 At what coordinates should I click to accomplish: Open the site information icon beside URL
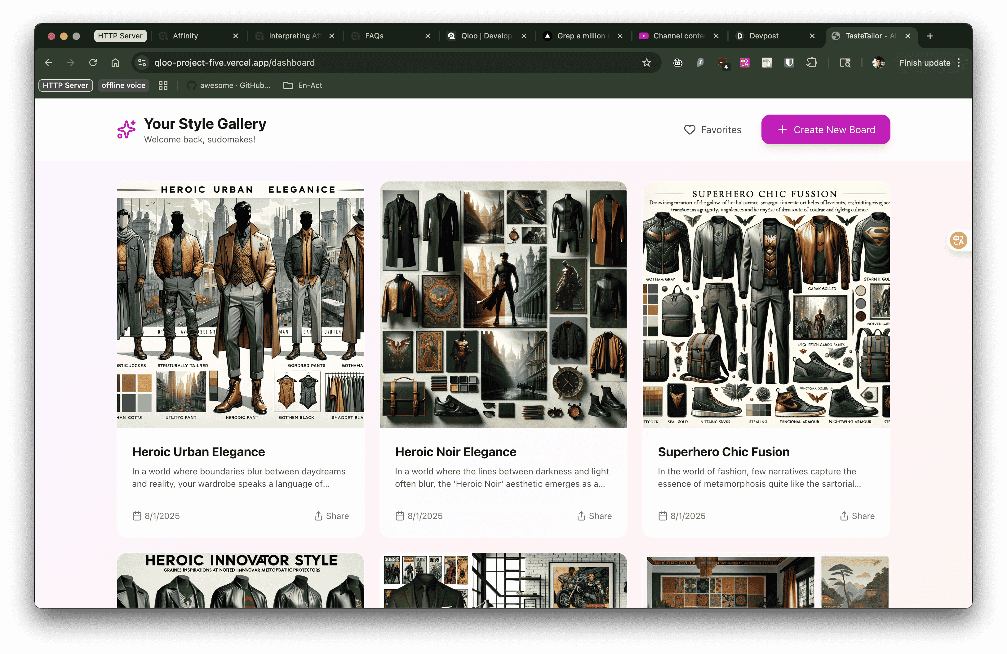point(142,63)
